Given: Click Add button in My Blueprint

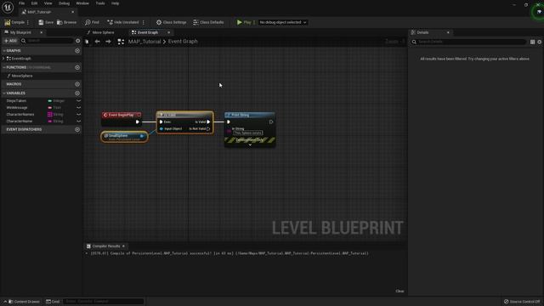Looking at the screenshot, I should pos(10,41).
